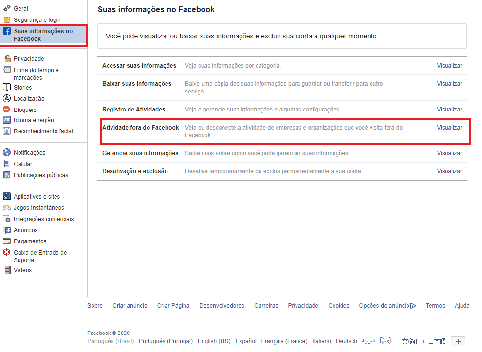Open Bloqueio settings
The height and width of the screenshot is (352, 482).
pos(25,110)
